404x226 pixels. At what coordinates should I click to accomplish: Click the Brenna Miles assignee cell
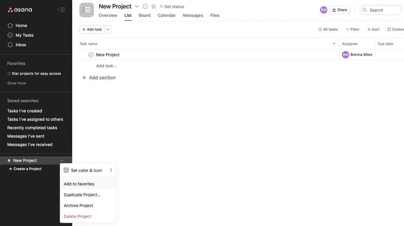[x=357, y=55]
